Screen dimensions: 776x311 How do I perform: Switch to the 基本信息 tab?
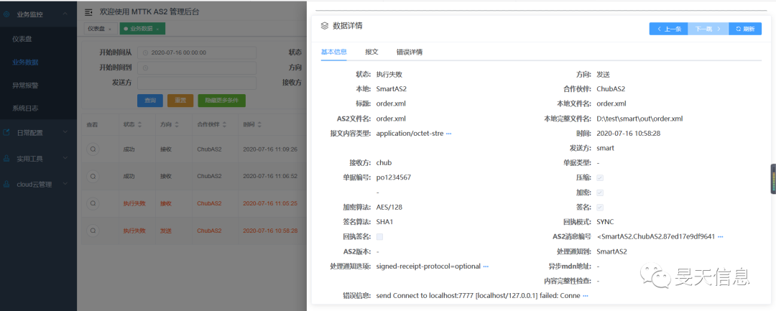pyautogui.click(x=333, y=52)
